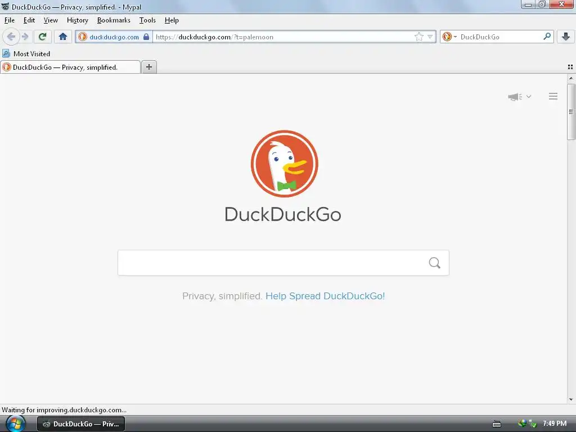Select the DuckDuckGo taskbar button

pyautogui.click(x=81, y=424)
